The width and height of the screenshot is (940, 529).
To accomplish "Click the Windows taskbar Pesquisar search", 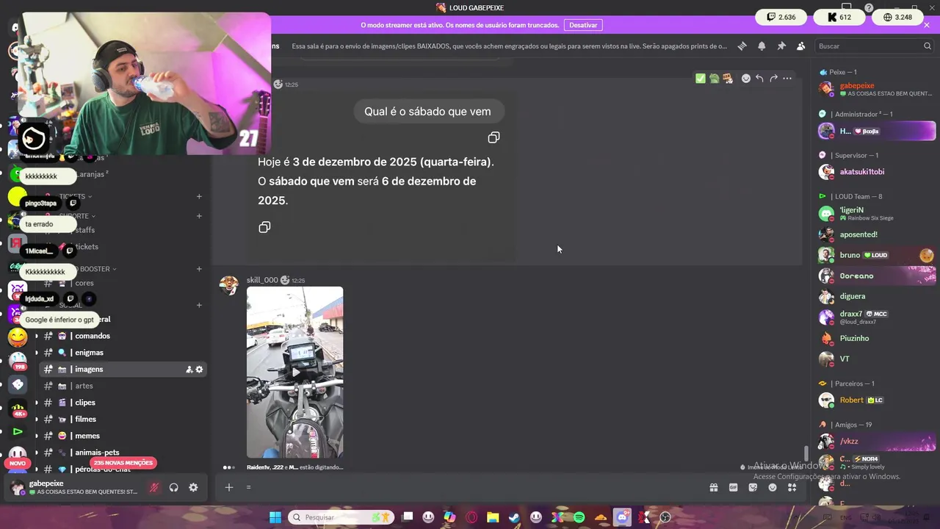I will coord(341,517).
